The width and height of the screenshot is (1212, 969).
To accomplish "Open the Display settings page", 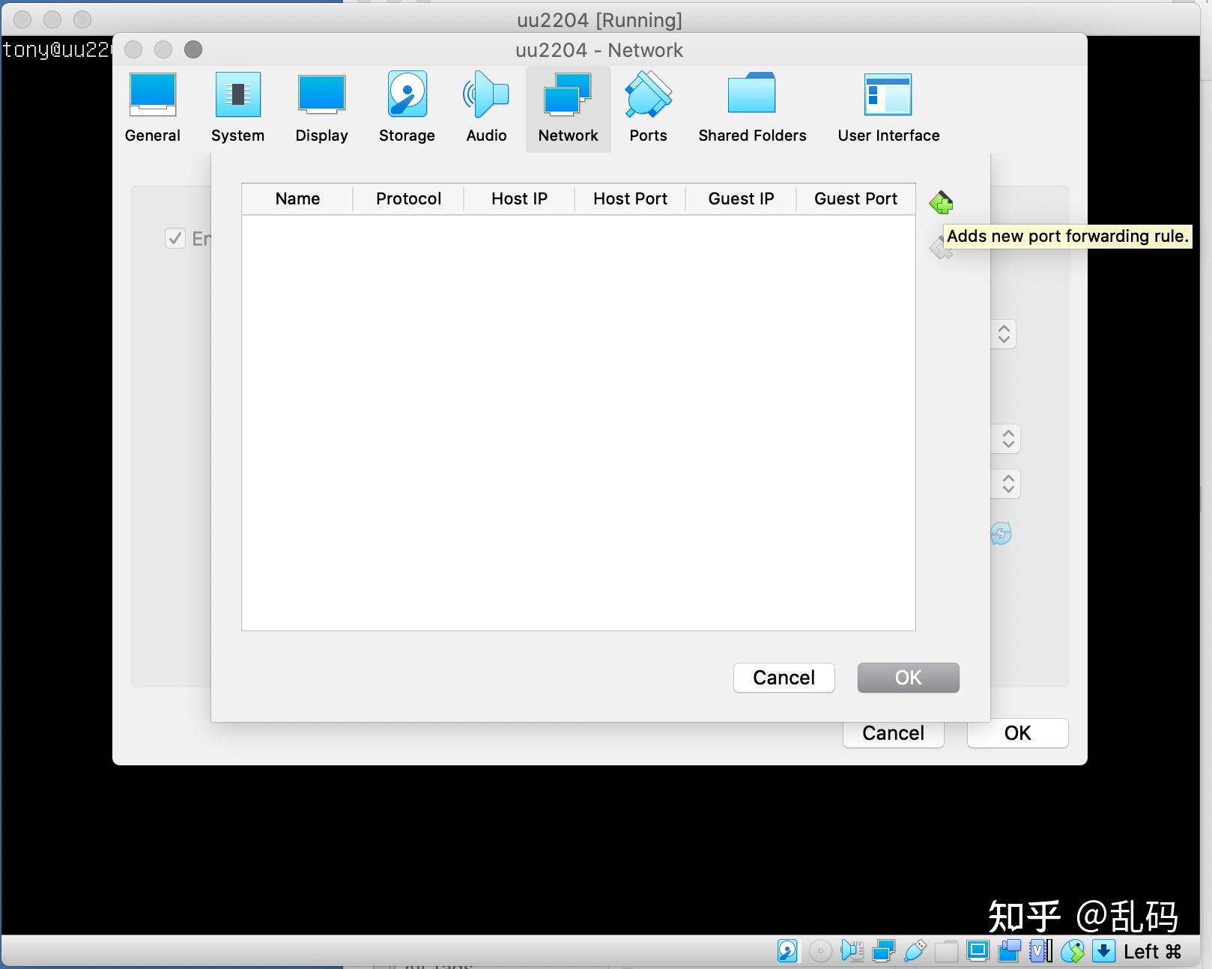I will 321,105.
